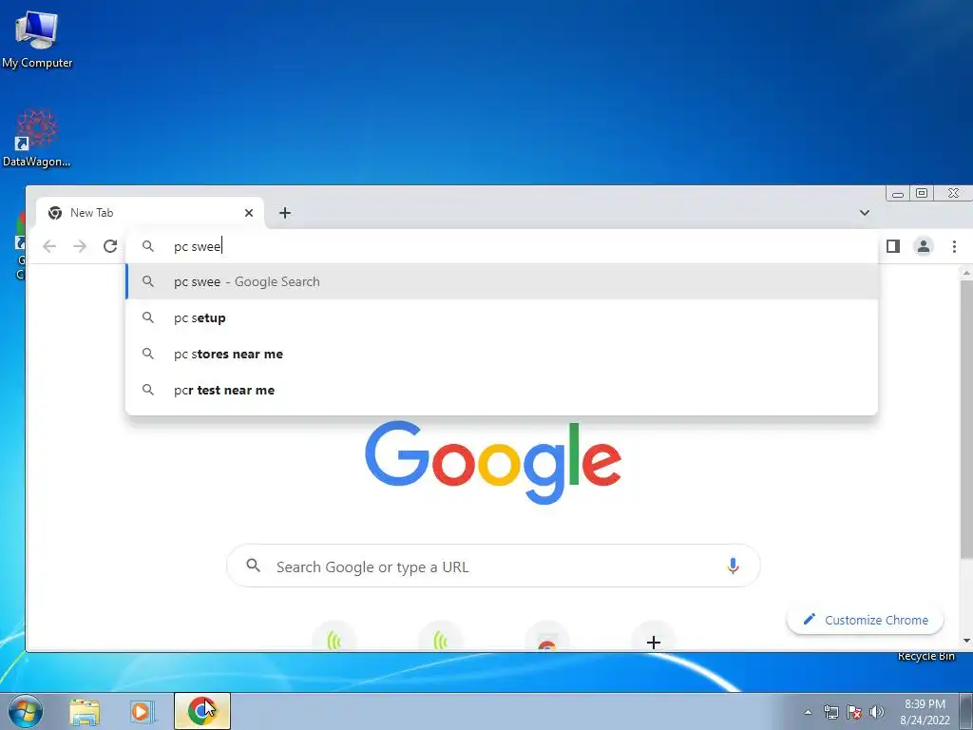Start voice search with microphone icon
The width and height of the screenshot is (973, 730).
coord(733,567)
